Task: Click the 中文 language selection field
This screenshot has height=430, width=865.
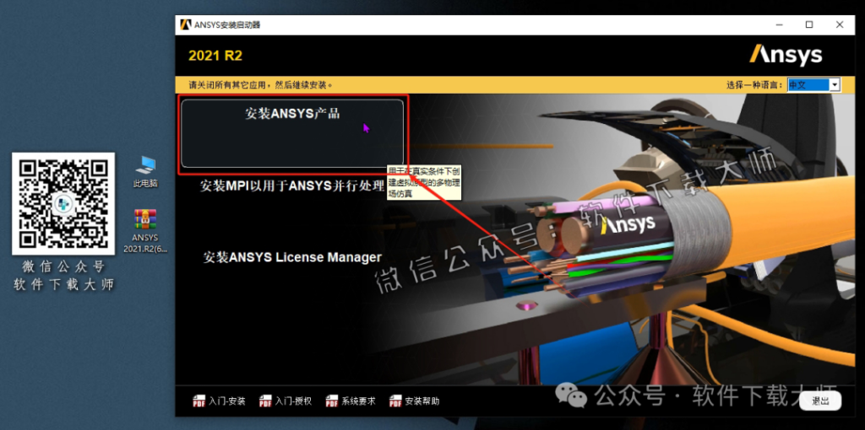Action: [x=807, y=84]
